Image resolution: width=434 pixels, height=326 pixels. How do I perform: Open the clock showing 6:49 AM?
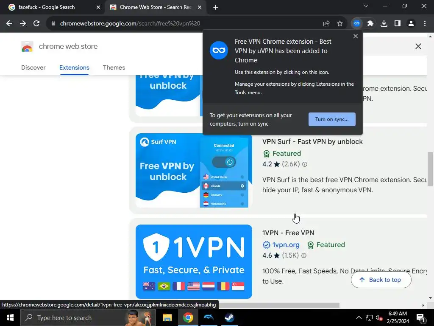coord(398,318)
